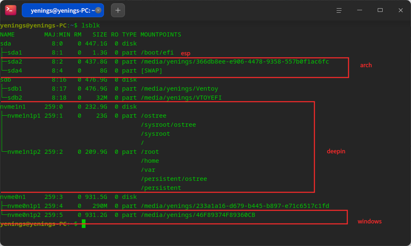This screenshot has height=246, width=411.
Task: Close the yenings@yenings-PC terminal tab
Action: [98, 10]
